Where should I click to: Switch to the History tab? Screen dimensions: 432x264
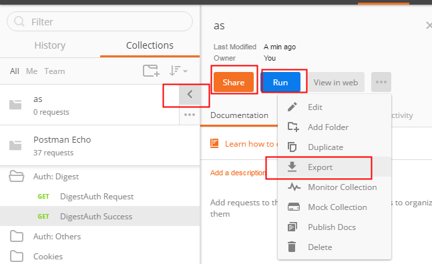(x=50, y=45)
